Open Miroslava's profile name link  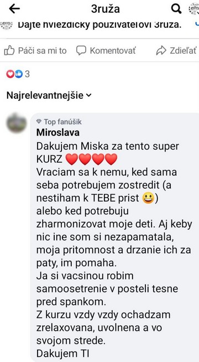click(x=58, y=133)
